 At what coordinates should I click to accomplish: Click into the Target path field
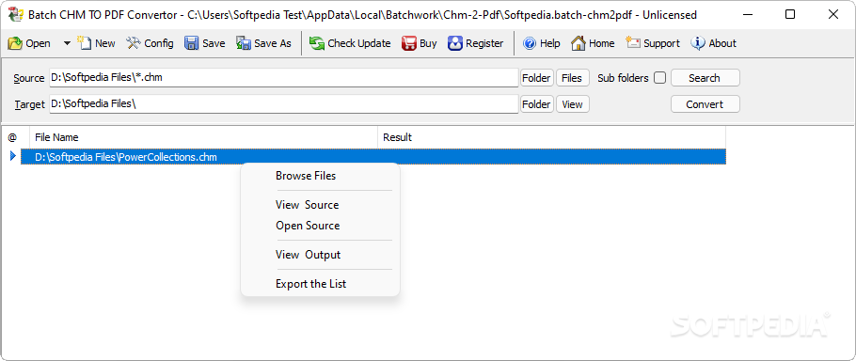point(284,103)
